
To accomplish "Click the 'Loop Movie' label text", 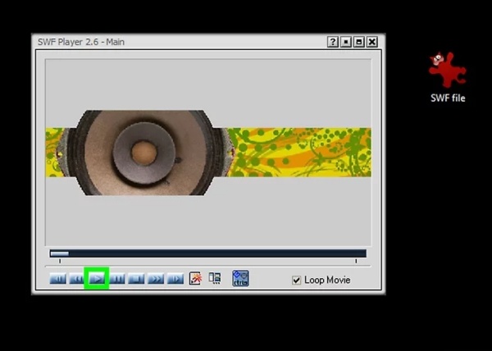I will tap(327, 280).
